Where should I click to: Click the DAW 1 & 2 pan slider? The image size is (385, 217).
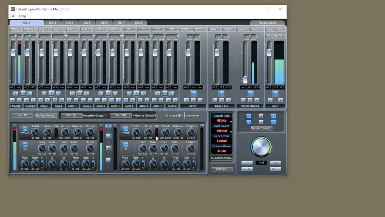coord(222,36)
